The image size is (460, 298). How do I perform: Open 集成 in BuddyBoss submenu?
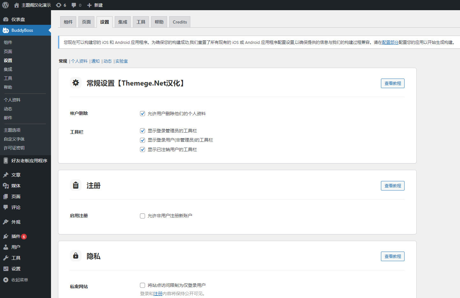[x=8, y=69]
